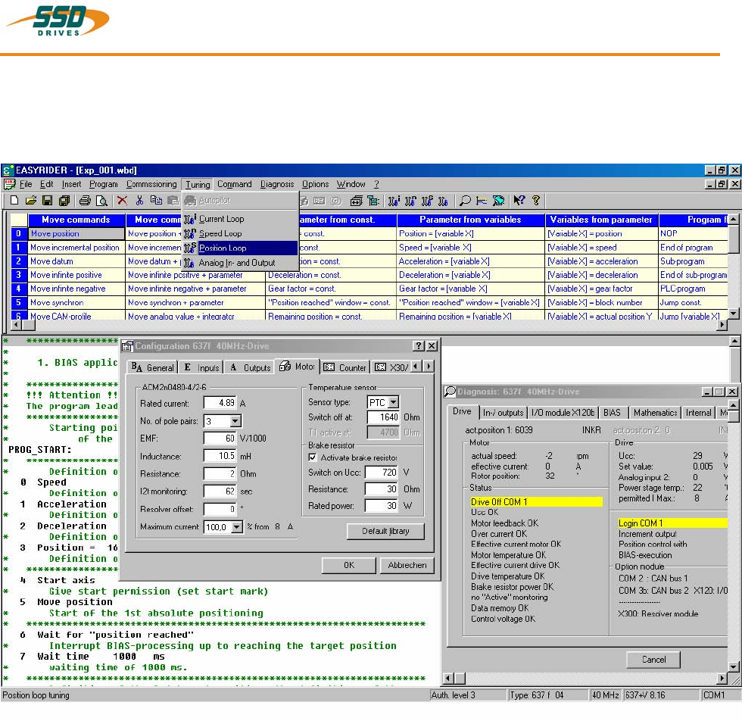The width and height of the screenshot is (742, 721).
Task: Click the EMF value field
Action: coord(220,439)
